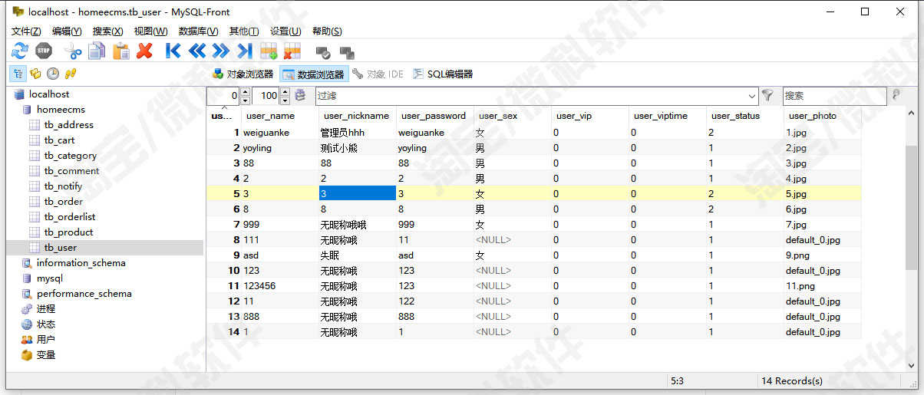
Task: Open tb_comment table in the tree
Action: coord(71,171)
